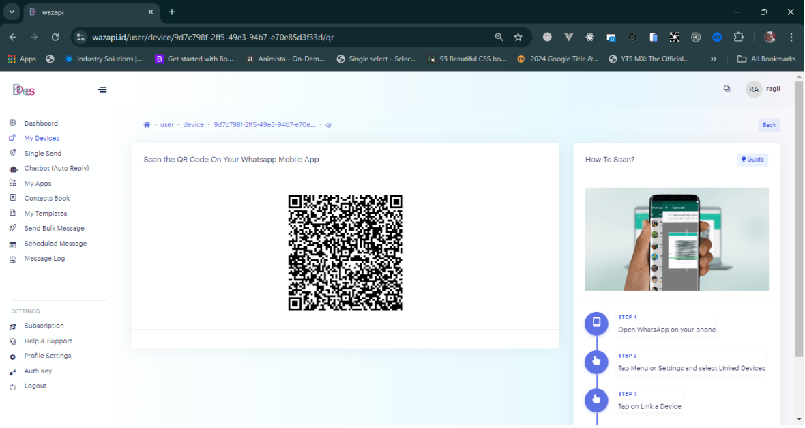This screenshot has width=805, height=428.
Task: Open the Guide button
Action: click(x=752, y=160)
